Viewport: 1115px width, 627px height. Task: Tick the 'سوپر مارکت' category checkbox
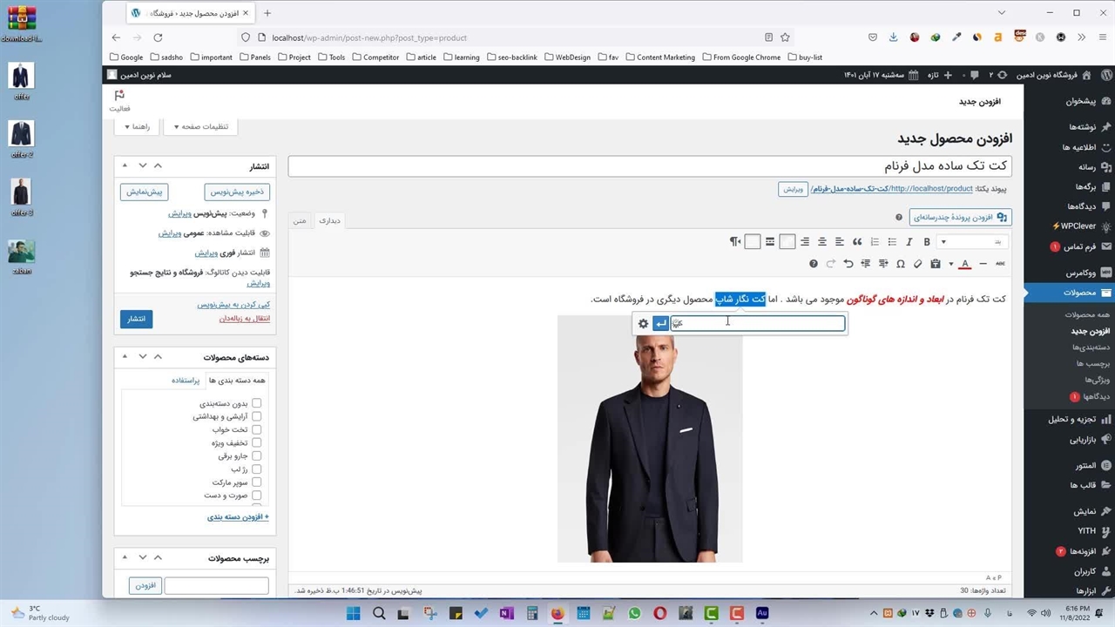pyautogui.click(x=256, y=482)
